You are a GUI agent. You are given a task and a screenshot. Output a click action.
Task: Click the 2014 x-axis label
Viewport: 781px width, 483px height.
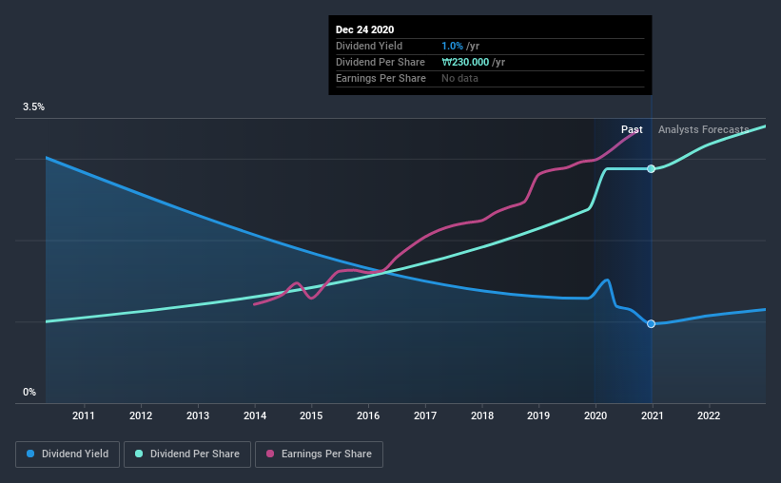(x=255, y=415)
